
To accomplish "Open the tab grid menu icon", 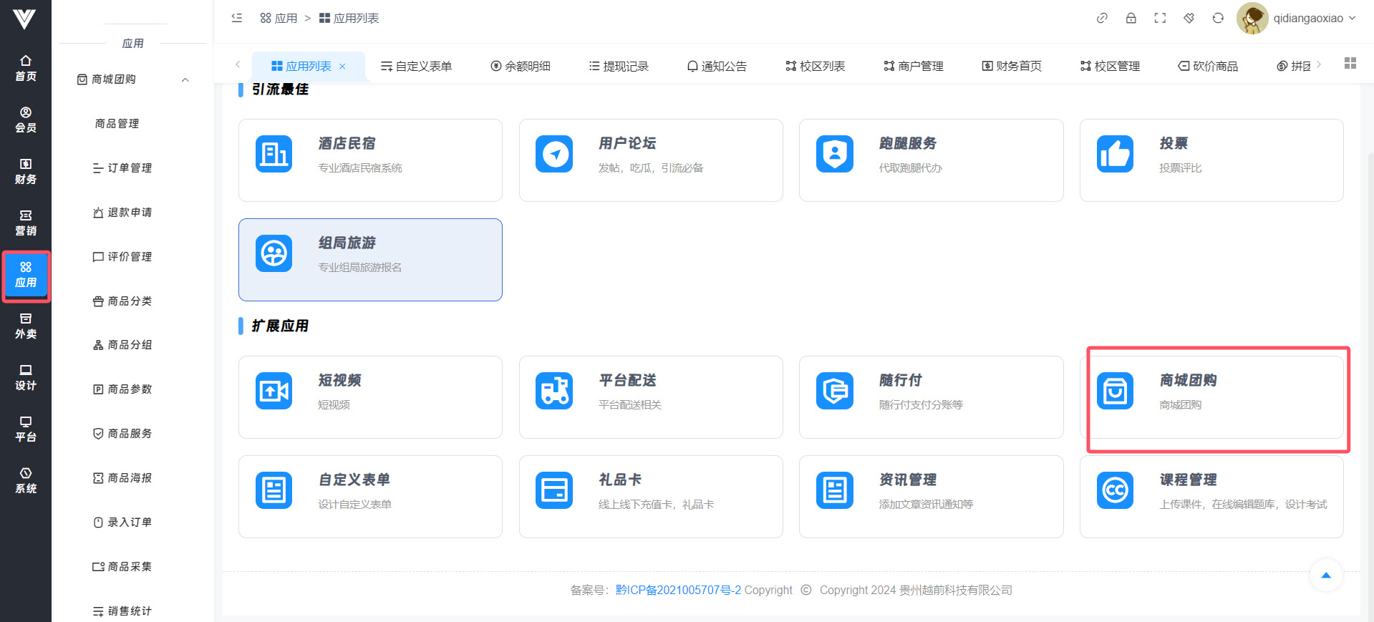I will 1350,64.
